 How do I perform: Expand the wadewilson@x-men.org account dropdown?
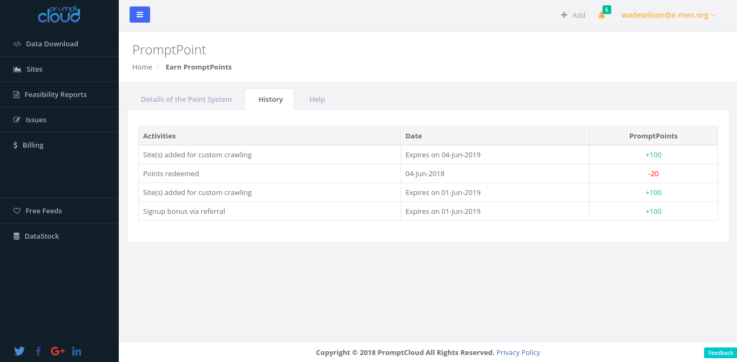click(668, 15)
